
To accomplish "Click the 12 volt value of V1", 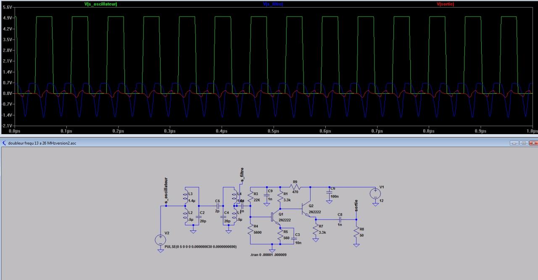I will click(381, 201).
